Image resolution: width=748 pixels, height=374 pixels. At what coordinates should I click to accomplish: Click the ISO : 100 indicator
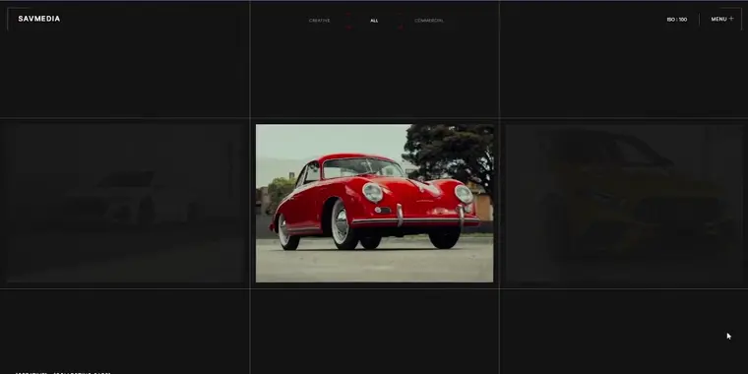pyautogui.click(x=677, y=20)
